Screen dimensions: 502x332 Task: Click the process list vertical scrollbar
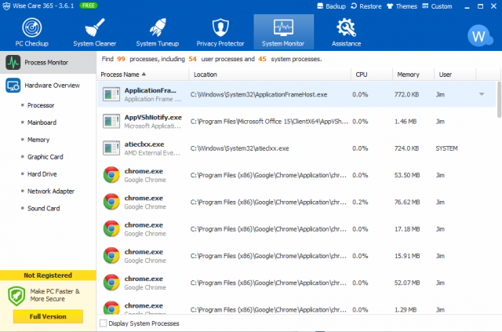click(x=499, y=100)
